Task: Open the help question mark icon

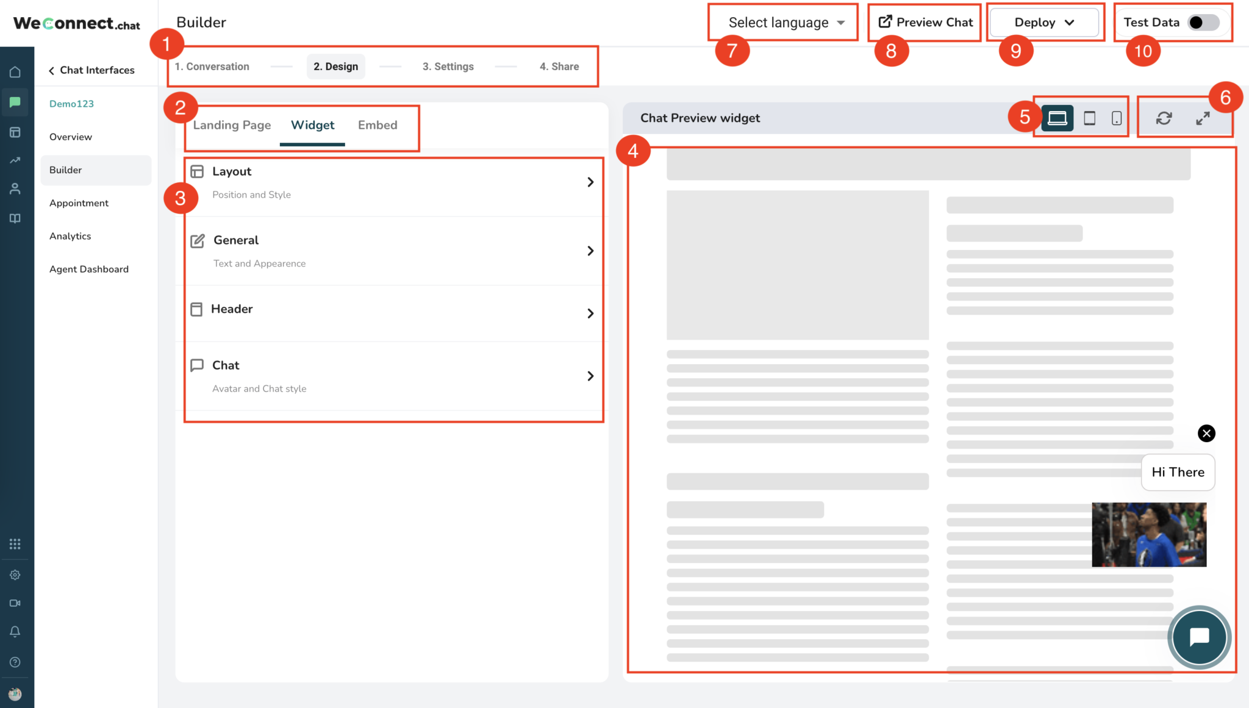Action: pyautogui.click(x=15, y=662)
